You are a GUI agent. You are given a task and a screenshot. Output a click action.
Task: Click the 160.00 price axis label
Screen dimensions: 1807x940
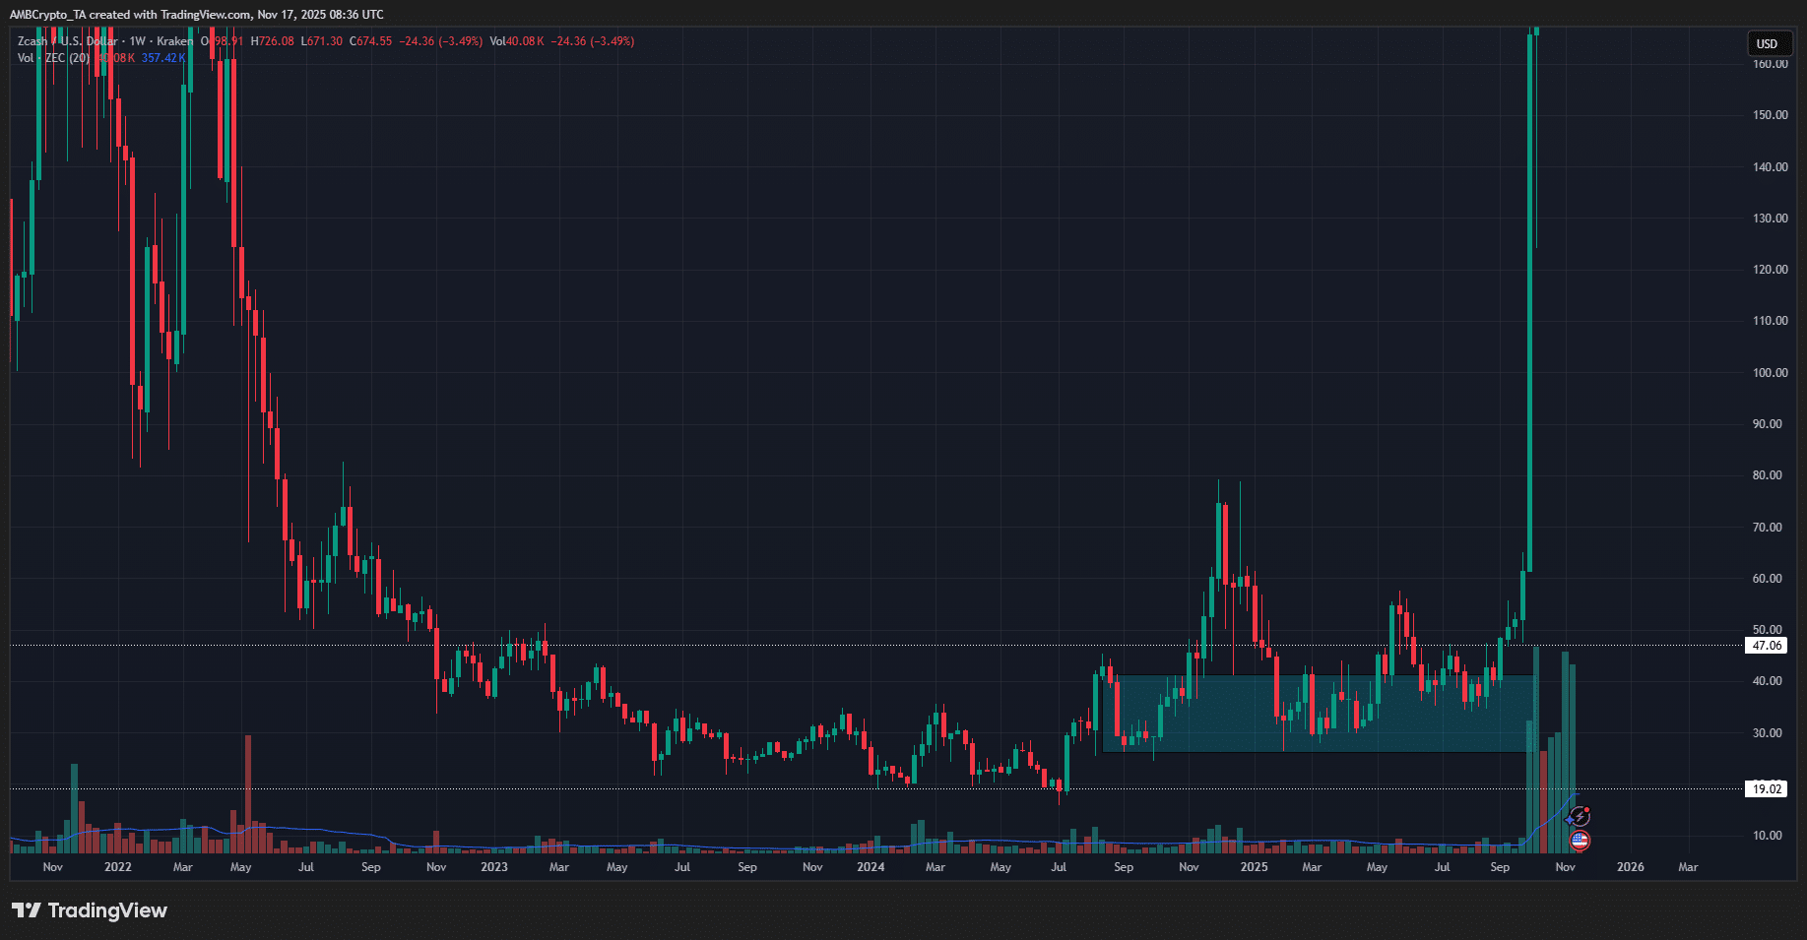[x=1770, y=64]
